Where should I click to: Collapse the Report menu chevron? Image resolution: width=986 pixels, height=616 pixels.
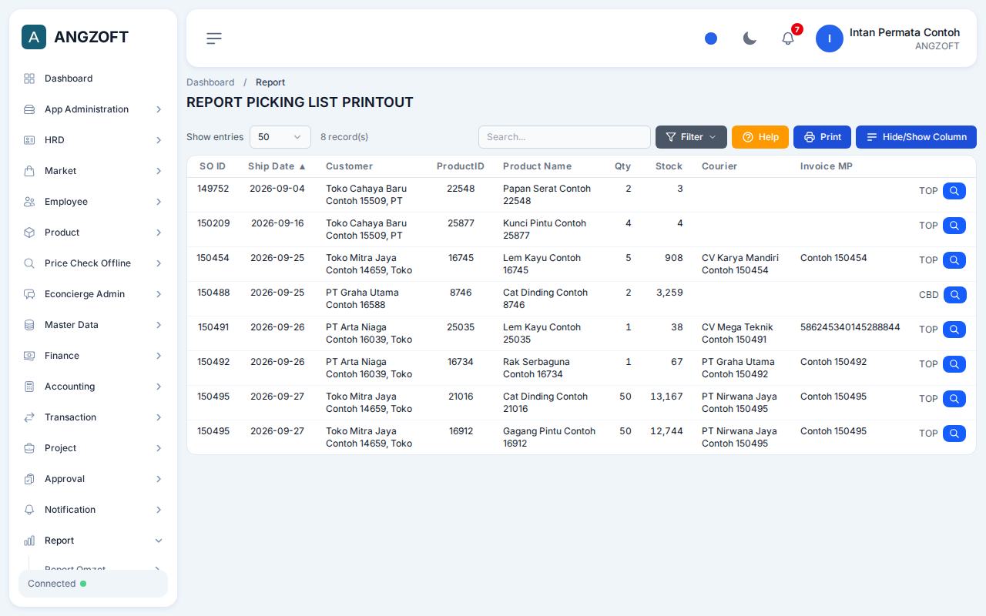[159, 541]
